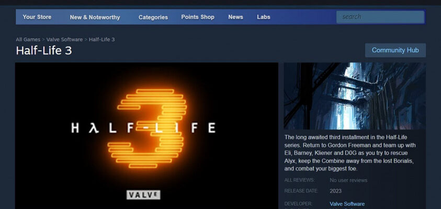The width and height of the screenshot is (441, 209).
Task: Click the 2023 release date value
Action: click(x=335, y=191)
